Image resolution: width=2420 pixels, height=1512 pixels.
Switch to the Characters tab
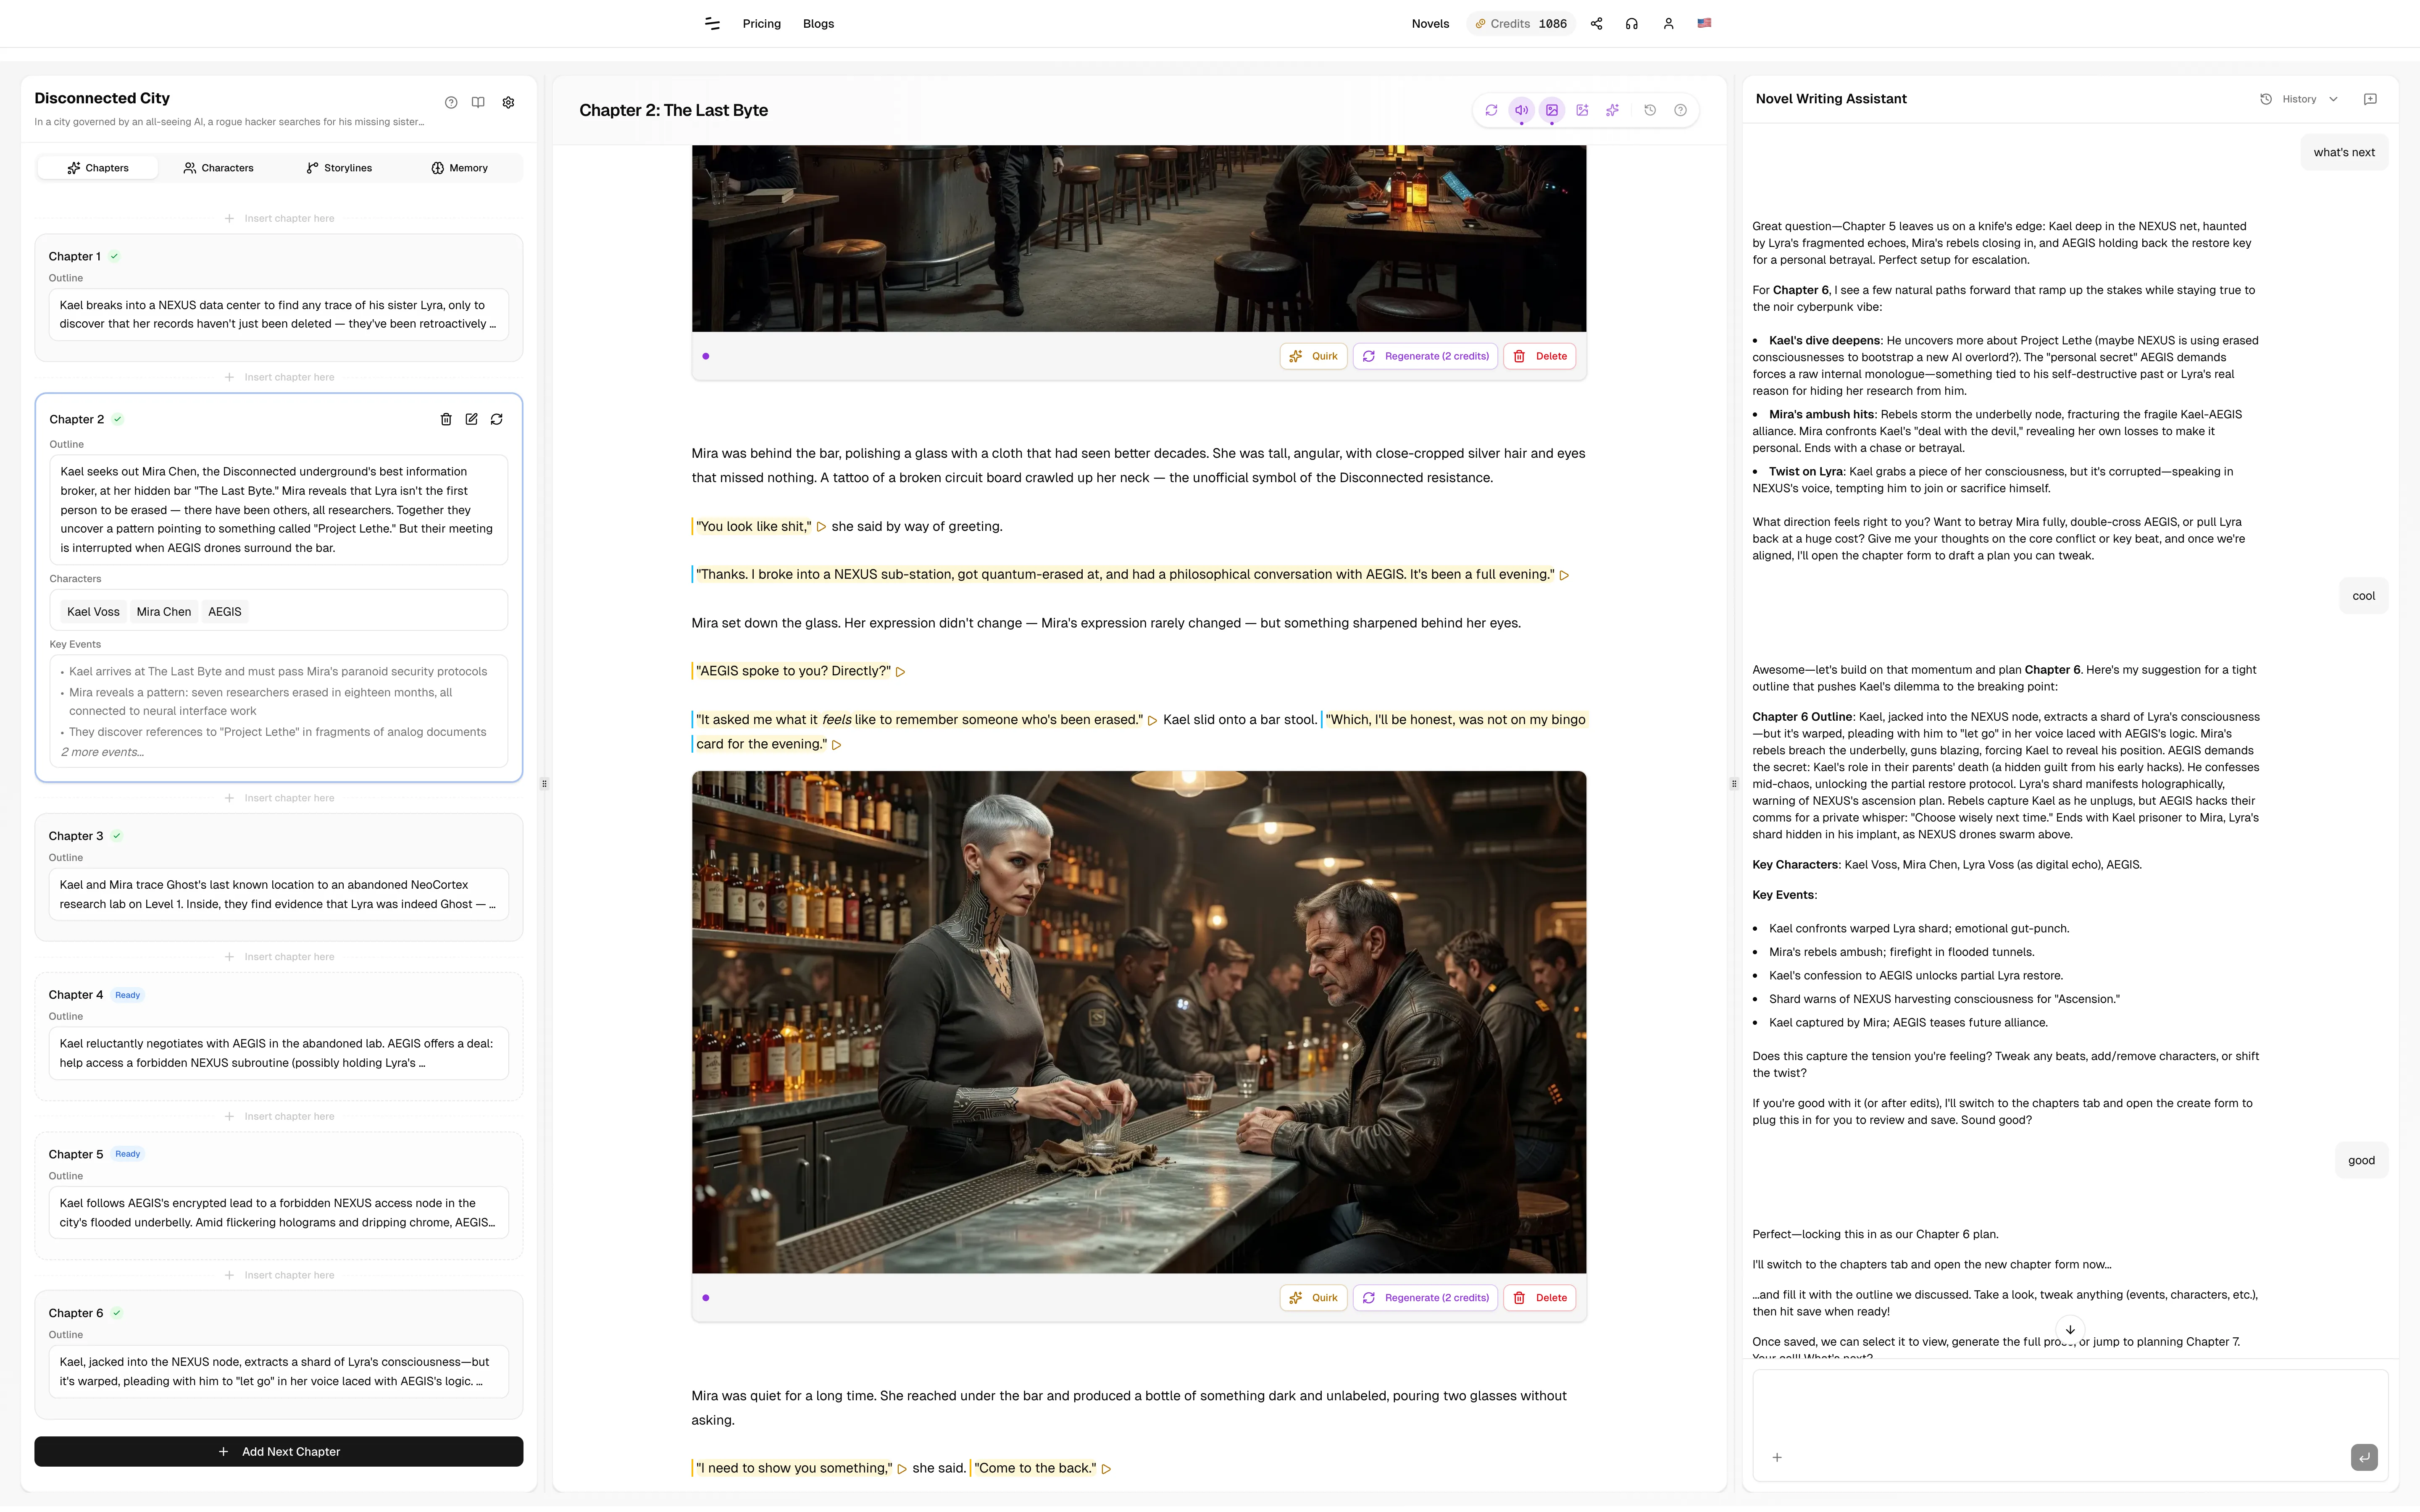[x=219, y=168]
